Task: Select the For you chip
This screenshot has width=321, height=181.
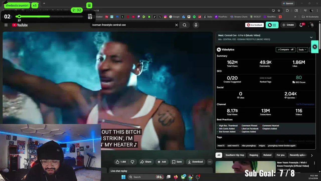Action: [281, 155]
